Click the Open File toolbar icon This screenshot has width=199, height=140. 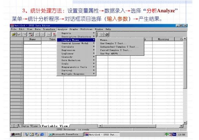[x=14, y=35]
